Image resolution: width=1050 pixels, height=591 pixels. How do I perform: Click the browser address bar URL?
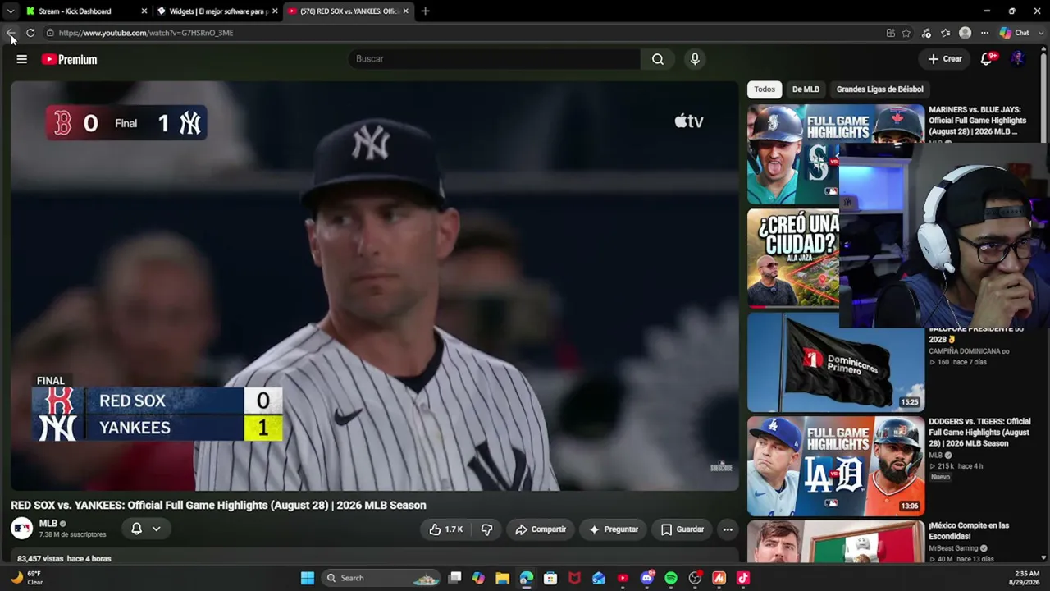coord(146,33)
